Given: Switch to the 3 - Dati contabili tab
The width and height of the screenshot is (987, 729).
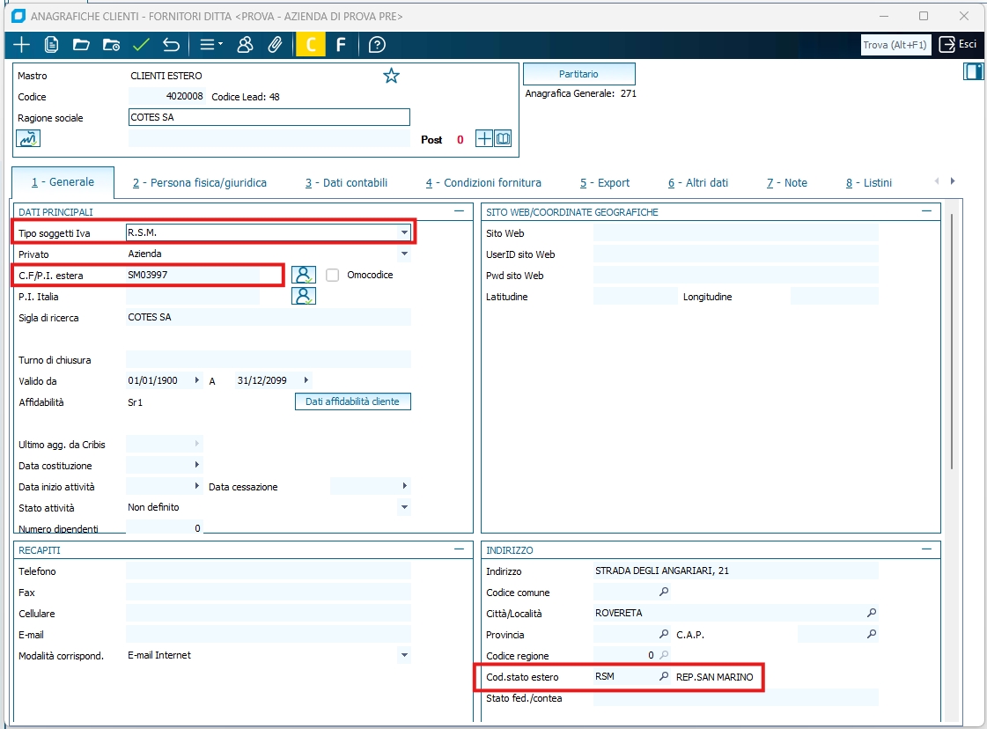Looking at the screenshot, I should (x=346, y=183).
